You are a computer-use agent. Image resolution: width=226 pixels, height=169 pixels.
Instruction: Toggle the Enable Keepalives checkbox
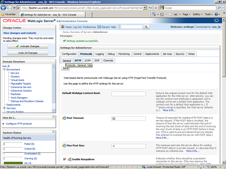[x=64, y=159]
